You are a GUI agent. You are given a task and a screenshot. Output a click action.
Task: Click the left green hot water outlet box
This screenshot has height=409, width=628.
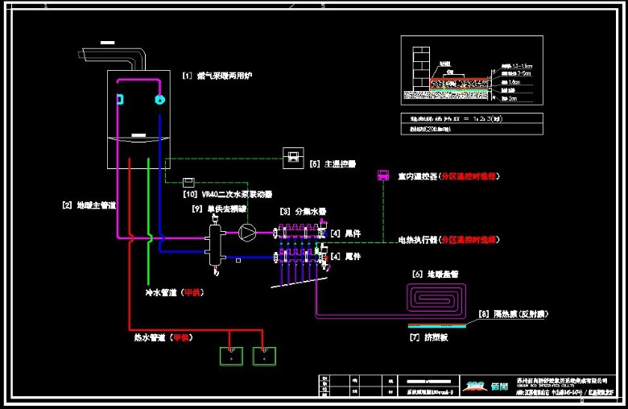[x=231, y=354]
